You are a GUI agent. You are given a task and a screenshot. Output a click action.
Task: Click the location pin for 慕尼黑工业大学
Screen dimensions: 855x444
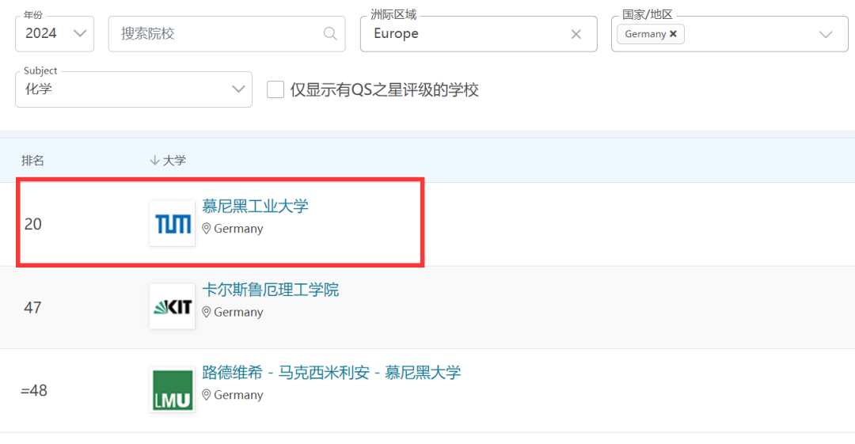pos(206,229)
